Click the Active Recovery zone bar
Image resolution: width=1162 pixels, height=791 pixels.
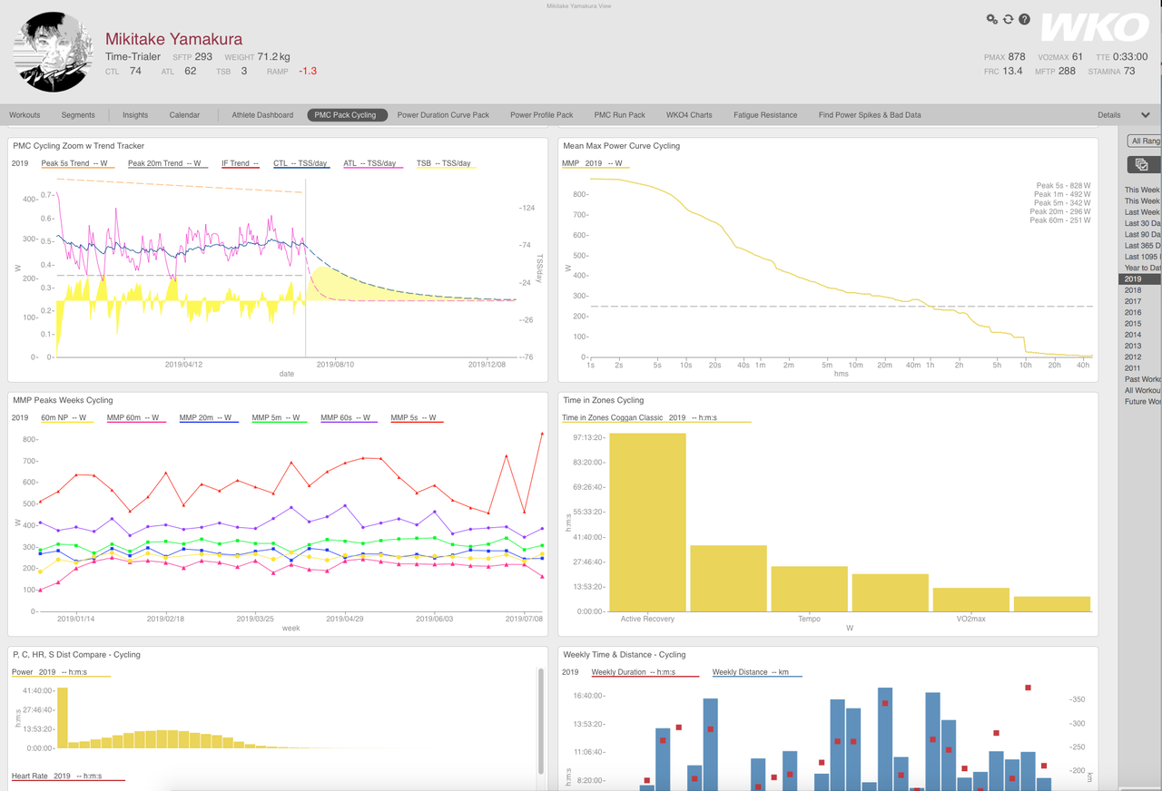[x=647, y=522]
